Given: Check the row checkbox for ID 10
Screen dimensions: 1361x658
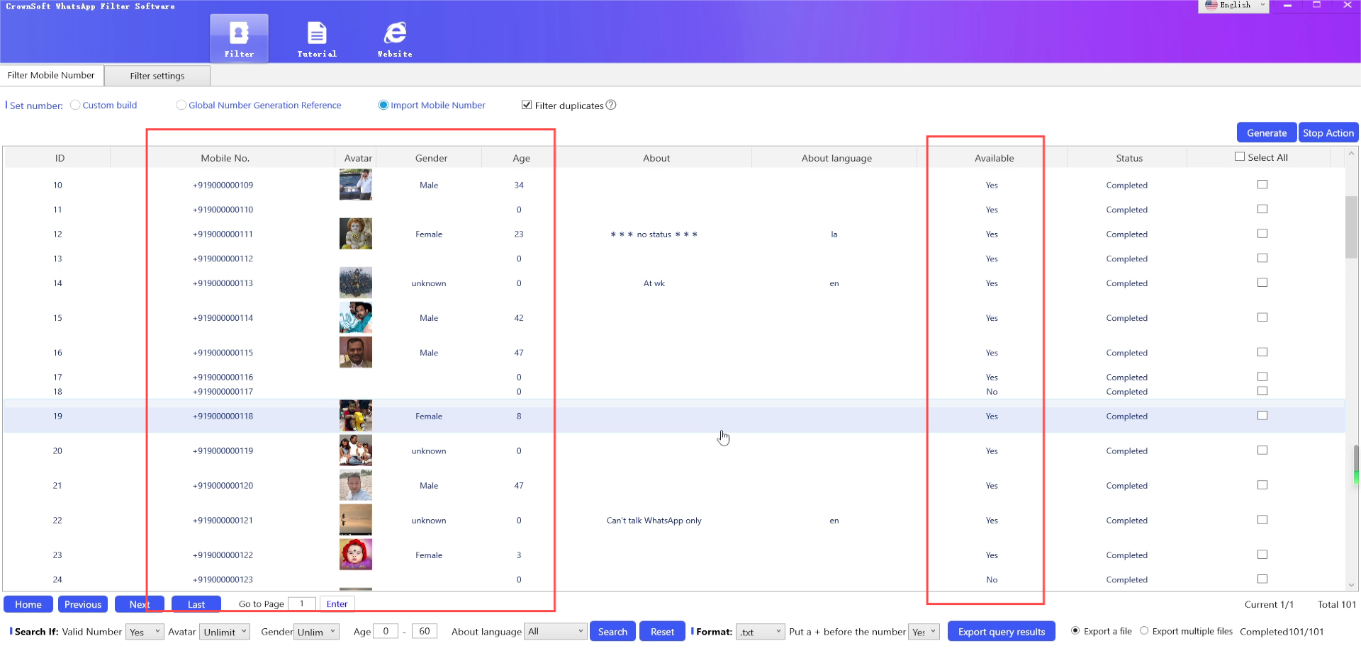Looking at the screenshot, I should 1262,184.
